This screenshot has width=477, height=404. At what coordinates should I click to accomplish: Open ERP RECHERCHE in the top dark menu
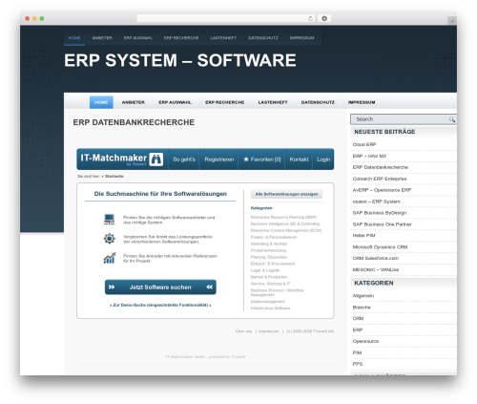(181, 38)
